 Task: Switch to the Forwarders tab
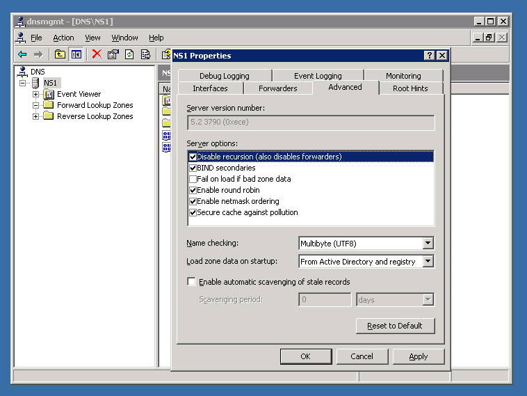[278, 88]
